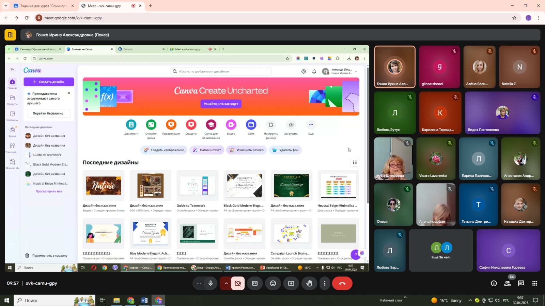
Task: Select София Николаевна Гореева tile
Action: coord(508,251)
